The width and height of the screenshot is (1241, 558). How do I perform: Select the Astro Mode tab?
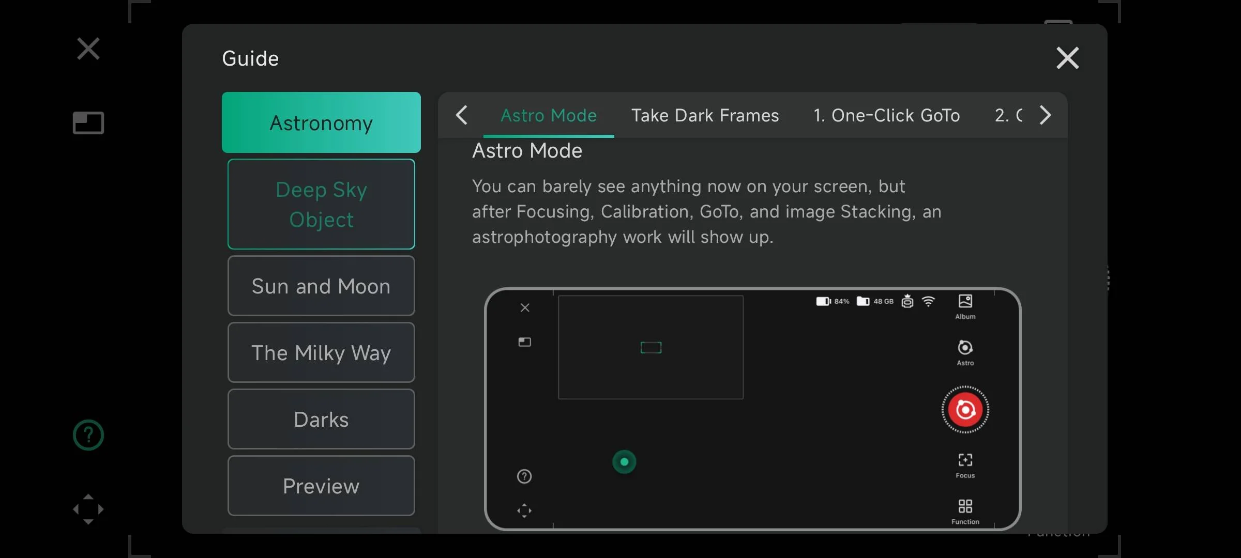click(549, 115)
